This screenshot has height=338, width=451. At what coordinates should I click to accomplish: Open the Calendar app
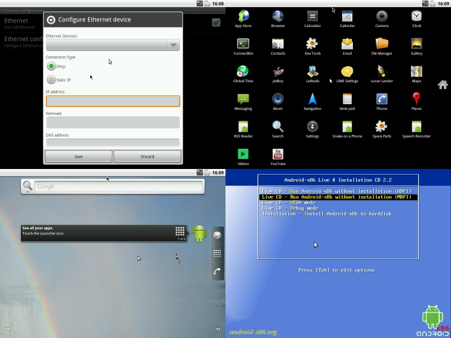pyautogui.click(x=347, y=19)
